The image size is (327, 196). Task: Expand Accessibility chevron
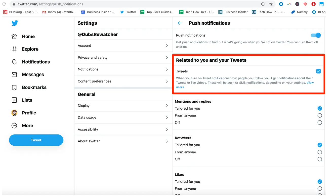[167, 129]
